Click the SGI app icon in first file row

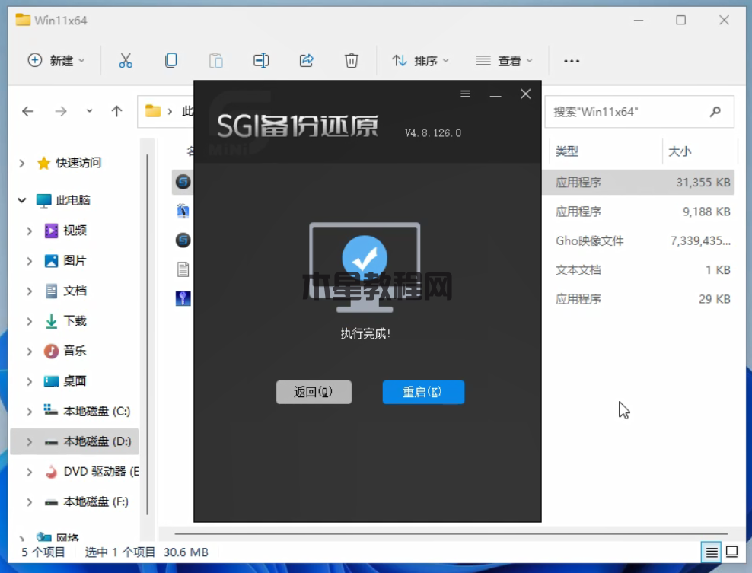(183, 182)
